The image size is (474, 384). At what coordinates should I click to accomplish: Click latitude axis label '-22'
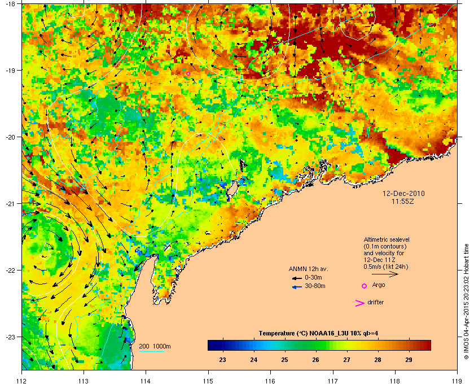coord(10,270)
